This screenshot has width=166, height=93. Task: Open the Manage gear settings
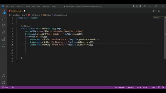(x=3, y=82)
